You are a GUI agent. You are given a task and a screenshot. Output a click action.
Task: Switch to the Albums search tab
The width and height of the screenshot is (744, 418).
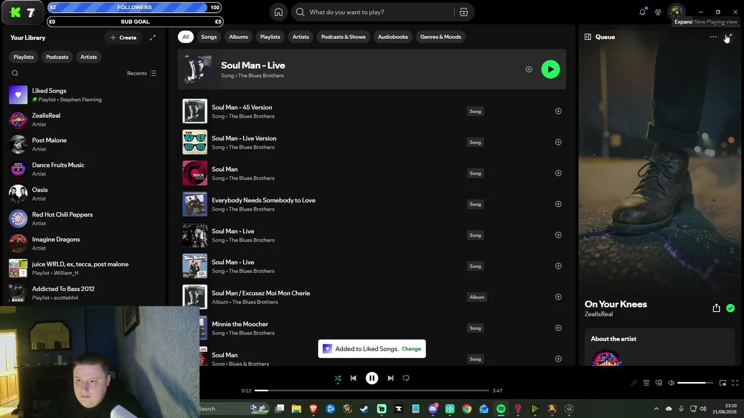coord(238,37)
